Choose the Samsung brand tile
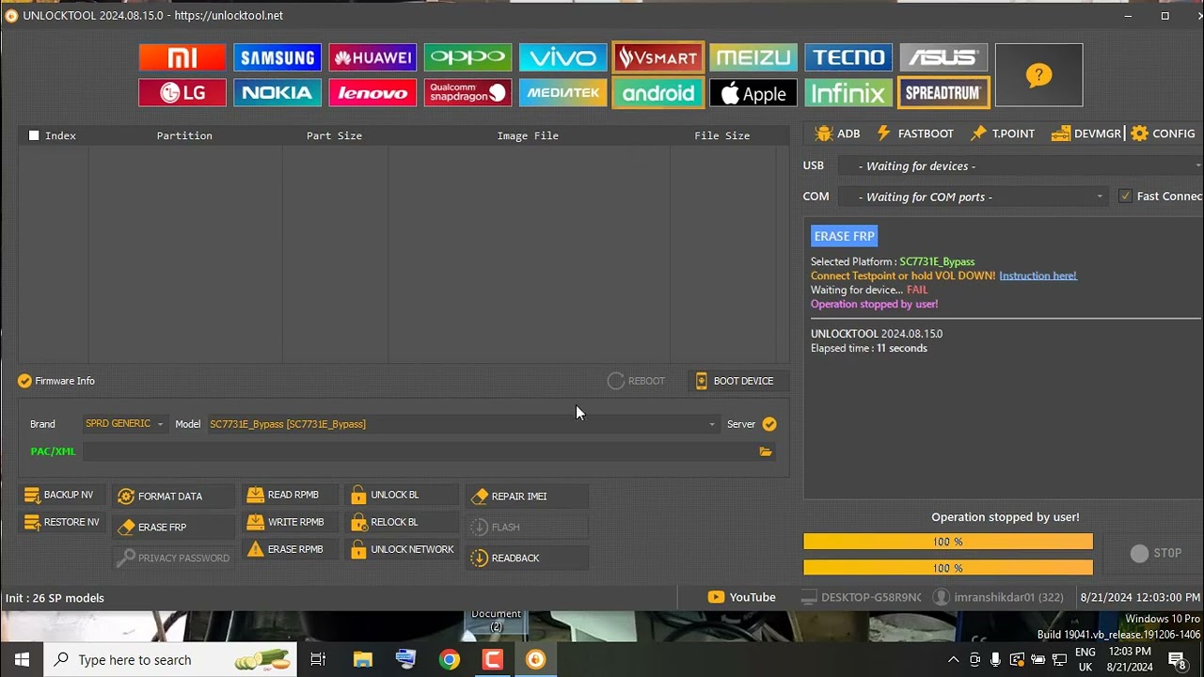Screen dimensions: 1204x677 277,57
